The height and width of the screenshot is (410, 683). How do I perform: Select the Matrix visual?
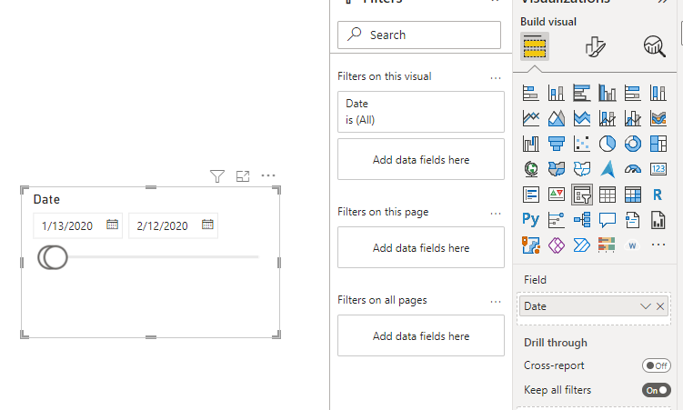[x=632, y=195]
